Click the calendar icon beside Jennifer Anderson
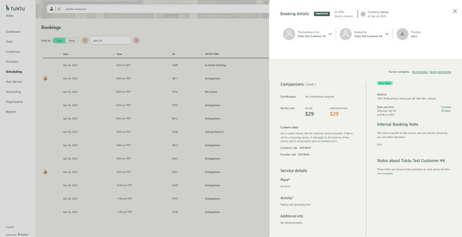 coord(59,9)
